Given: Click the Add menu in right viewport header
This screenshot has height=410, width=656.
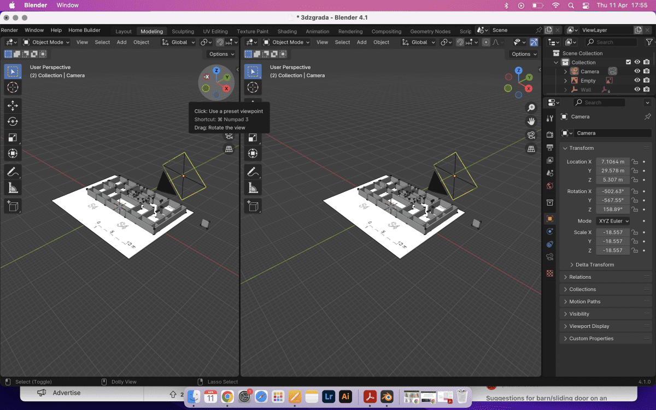Looking at the screenshot, I should [362, 42].
